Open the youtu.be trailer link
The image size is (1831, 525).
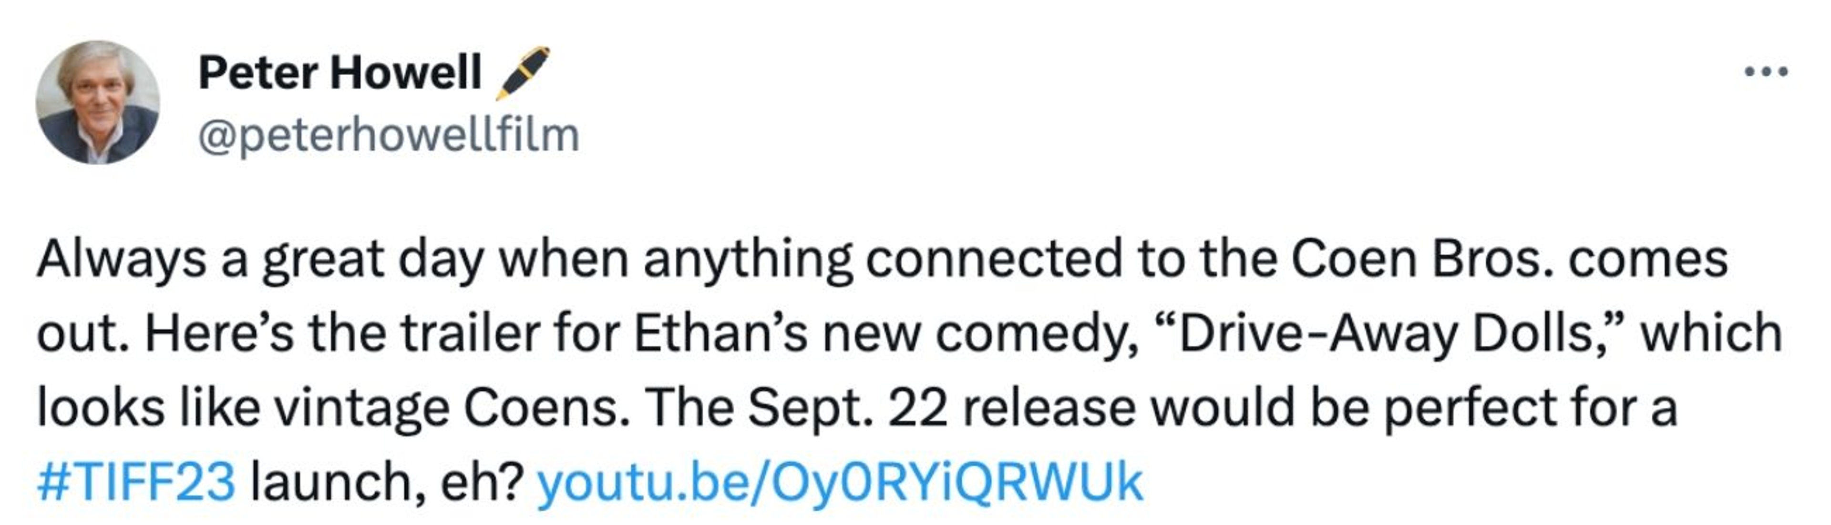pos(839,482)
